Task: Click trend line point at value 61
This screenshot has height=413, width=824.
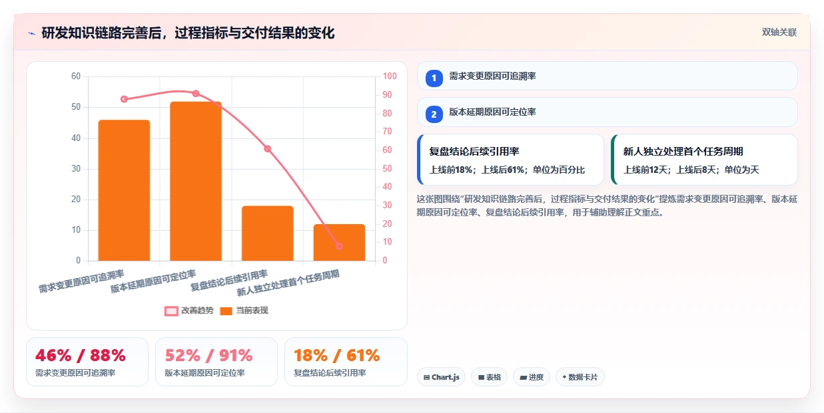Action: (268, 149)
